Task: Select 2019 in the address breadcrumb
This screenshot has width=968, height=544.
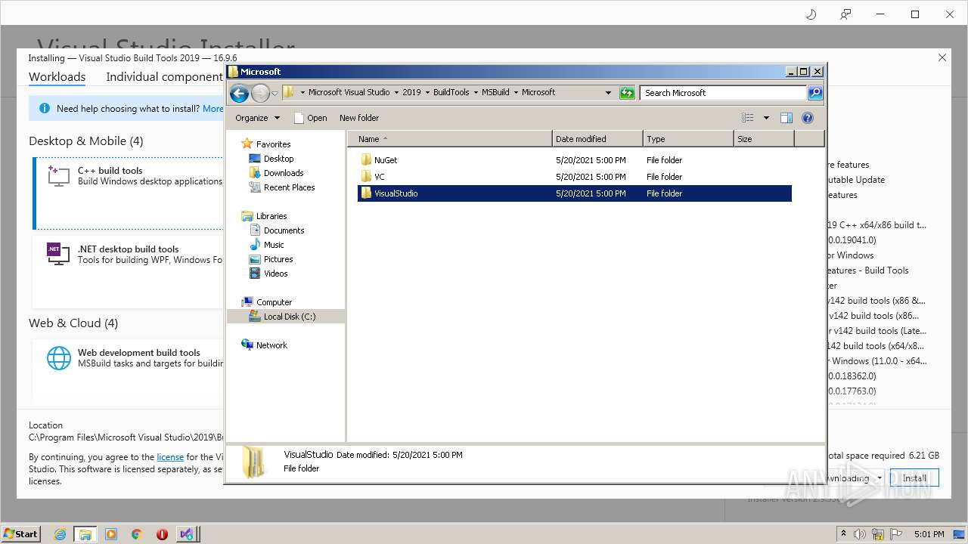Action: [411, 92]
